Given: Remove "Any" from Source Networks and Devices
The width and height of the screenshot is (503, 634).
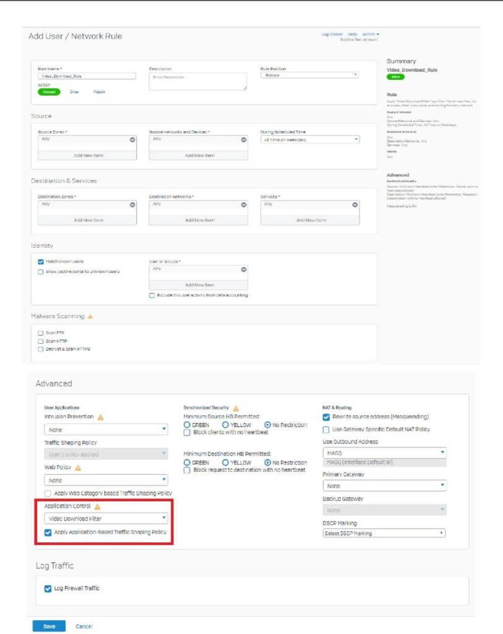Looking at the screenshot, I should (x=244, y=140).
